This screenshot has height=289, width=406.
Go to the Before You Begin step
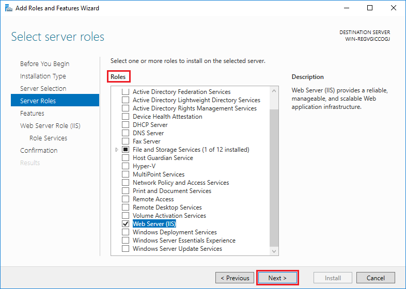(x=44, y=64)
